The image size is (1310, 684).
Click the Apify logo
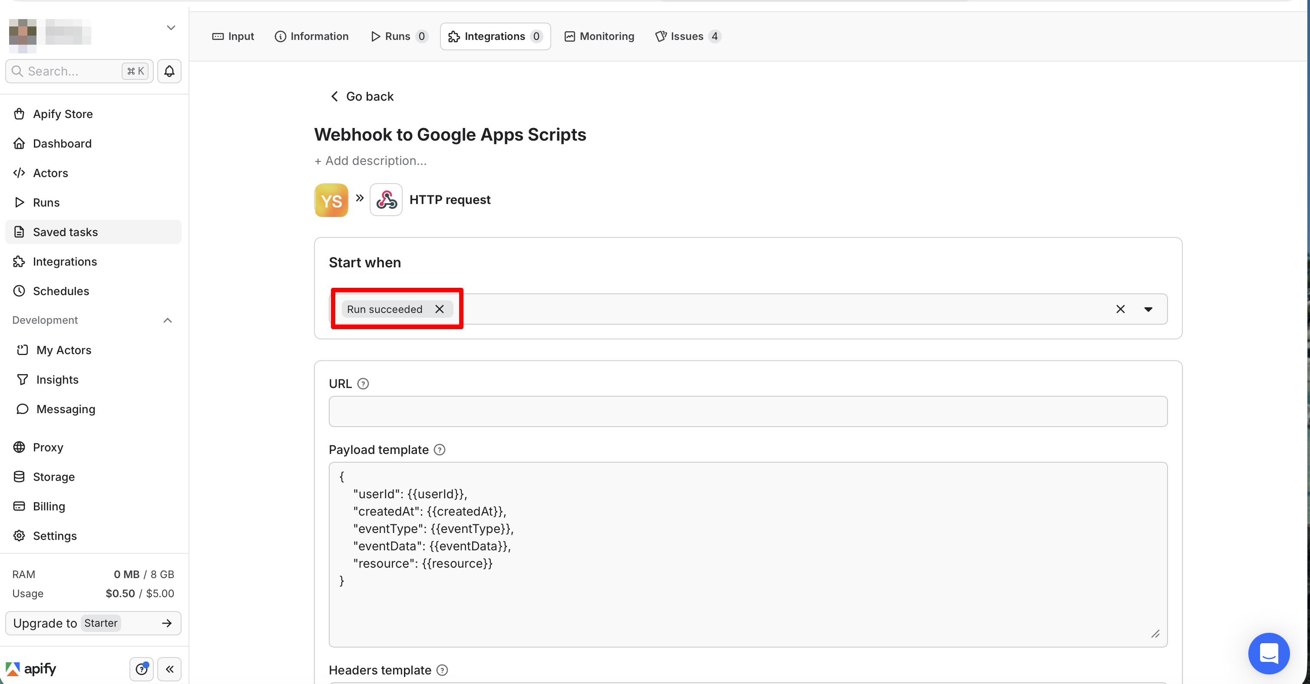point(30,669)
